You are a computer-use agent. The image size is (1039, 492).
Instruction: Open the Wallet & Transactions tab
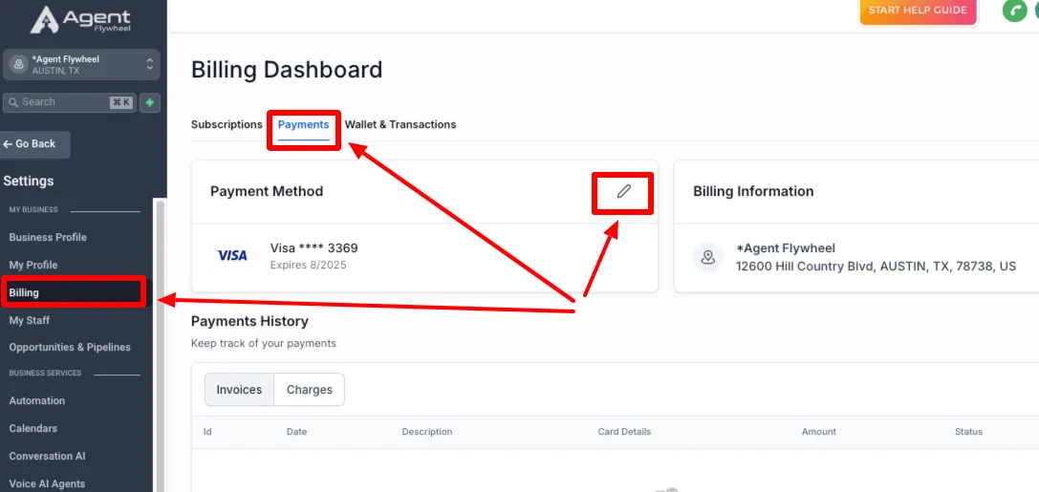(x=400, y=124)
